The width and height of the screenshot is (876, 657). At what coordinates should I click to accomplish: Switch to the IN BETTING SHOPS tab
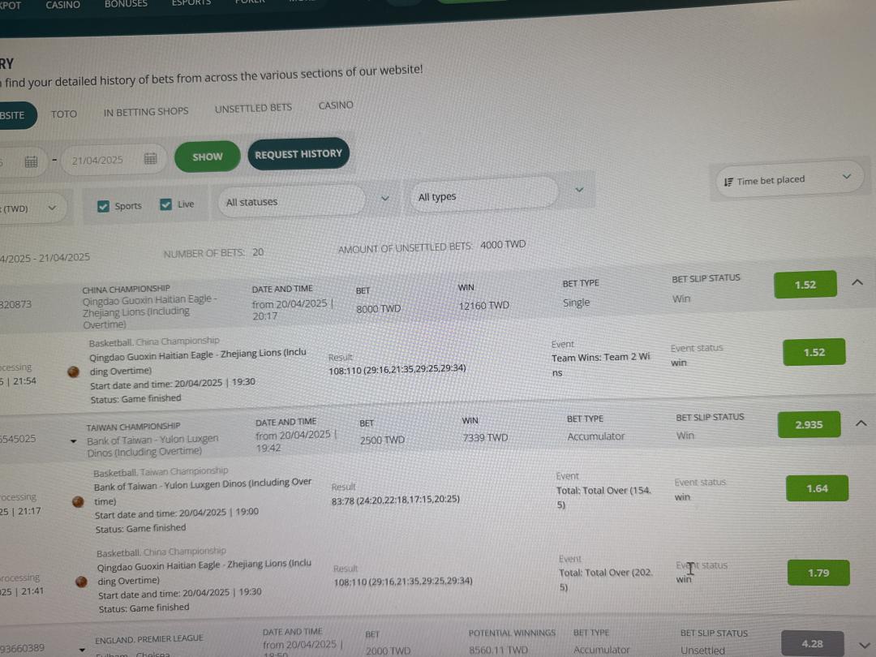tap(146, 112)
